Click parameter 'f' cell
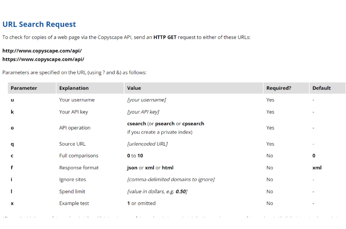 (12, 168)
